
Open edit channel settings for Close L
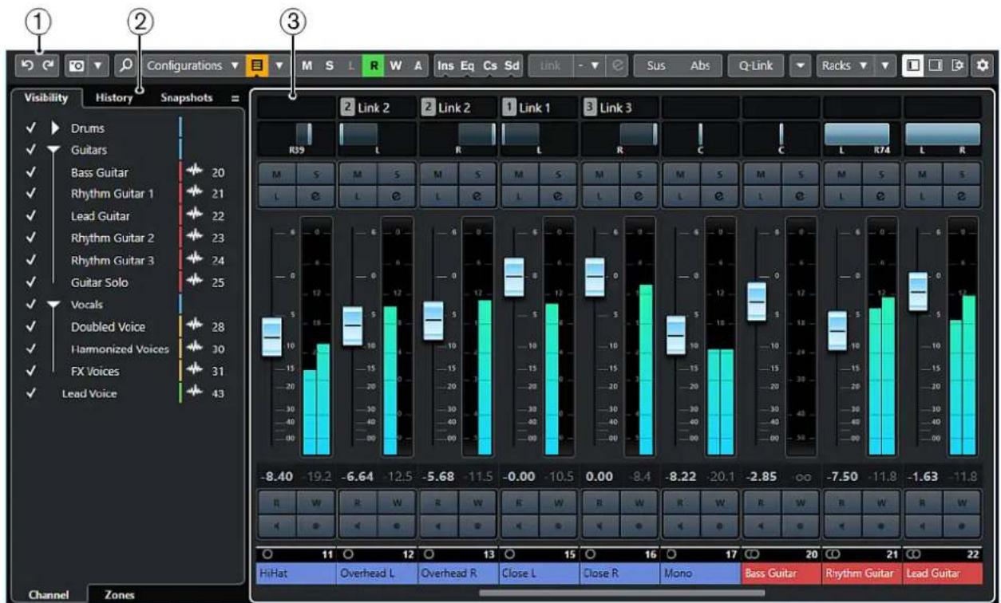click(x=558, y=195)
